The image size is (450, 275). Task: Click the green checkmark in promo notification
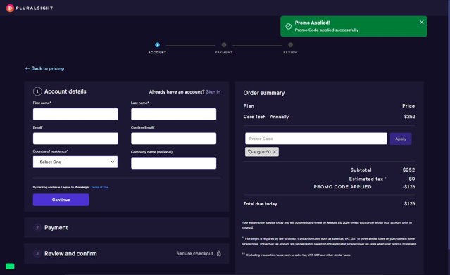[289, 27]
